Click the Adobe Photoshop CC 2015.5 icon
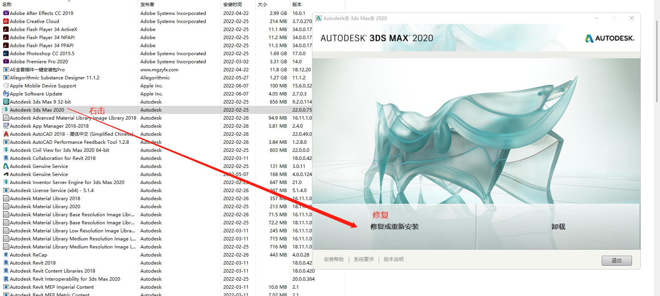The image size is (660, 296). [6, 53]
